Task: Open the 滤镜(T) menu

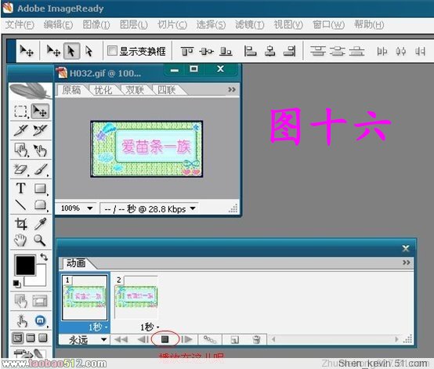Action: pyautogui.click(x=250, y=25)
